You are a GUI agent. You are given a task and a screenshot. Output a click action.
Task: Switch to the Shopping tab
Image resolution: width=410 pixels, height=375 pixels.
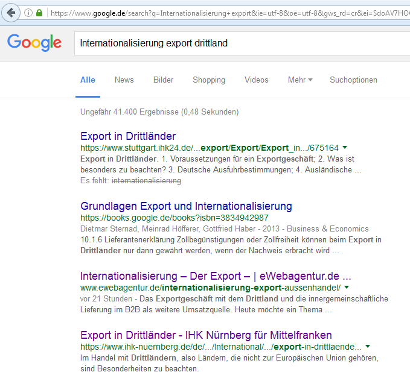(209, 80)
